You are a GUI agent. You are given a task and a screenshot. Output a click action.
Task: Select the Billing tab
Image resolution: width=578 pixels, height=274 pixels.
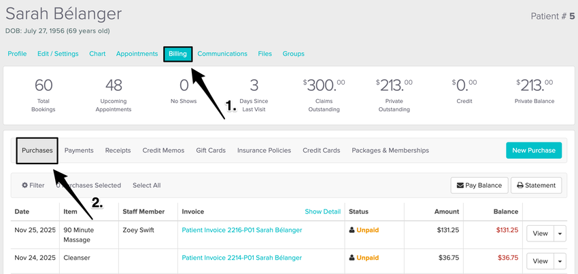tap(177, 54)
